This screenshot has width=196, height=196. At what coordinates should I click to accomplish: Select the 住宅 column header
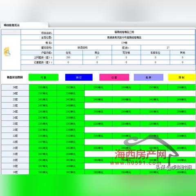[x=68, y=53]
